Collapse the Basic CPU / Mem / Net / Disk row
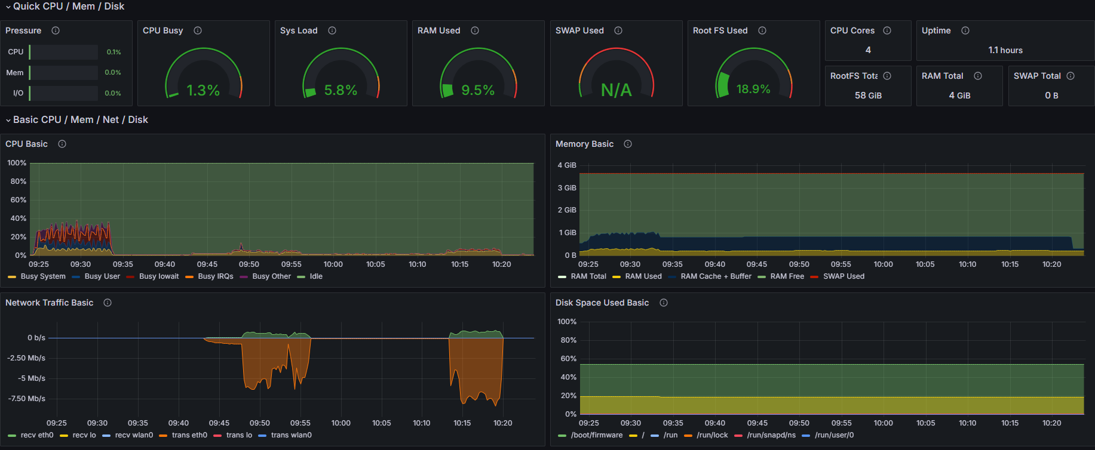Image resolution: width=1095 pixels, height=450 pixels. pos(8,120)
